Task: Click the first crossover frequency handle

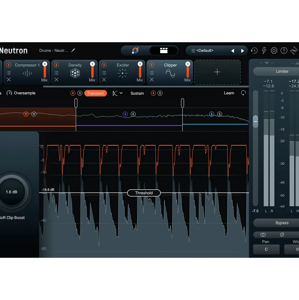Action: click(76, 103)
